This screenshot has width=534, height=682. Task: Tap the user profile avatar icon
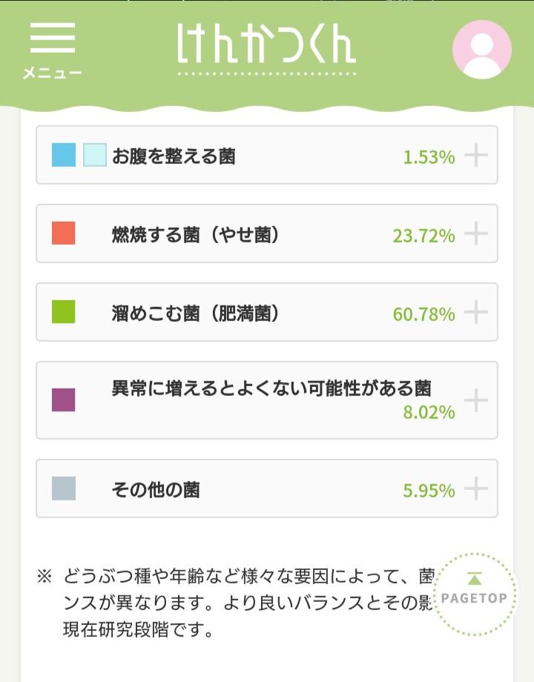tap(482, 49)
